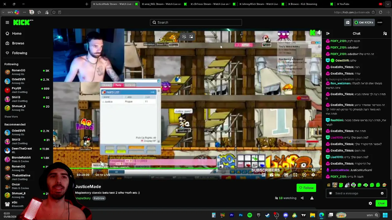Insert the hamster emote in chat bar
Viewport: 392px width, 220px height.
(x=347, y=185)
